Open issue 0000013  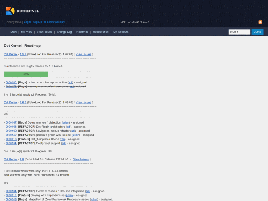coord(11,195)
